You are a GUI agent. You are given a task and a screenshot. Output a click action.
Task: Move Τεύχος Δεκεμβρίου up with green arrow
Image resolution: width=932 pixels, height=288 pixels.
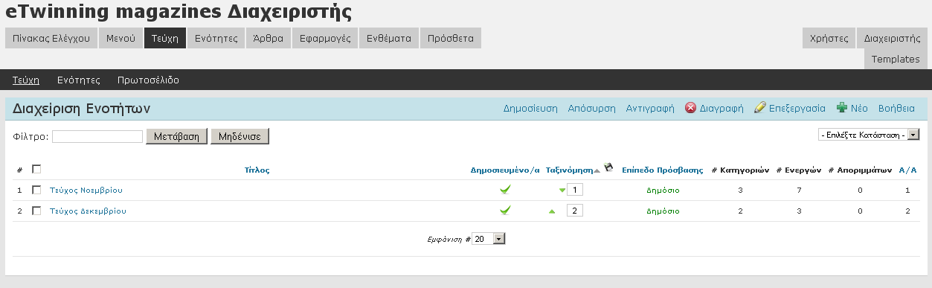[x=552, y=211]
